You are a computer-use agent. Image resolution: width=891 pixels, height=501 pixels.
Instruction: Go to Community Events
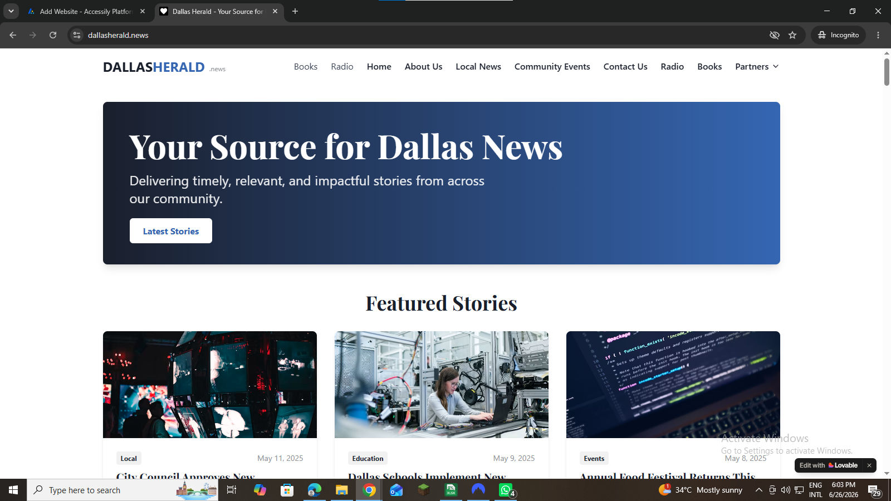[552, 66]
